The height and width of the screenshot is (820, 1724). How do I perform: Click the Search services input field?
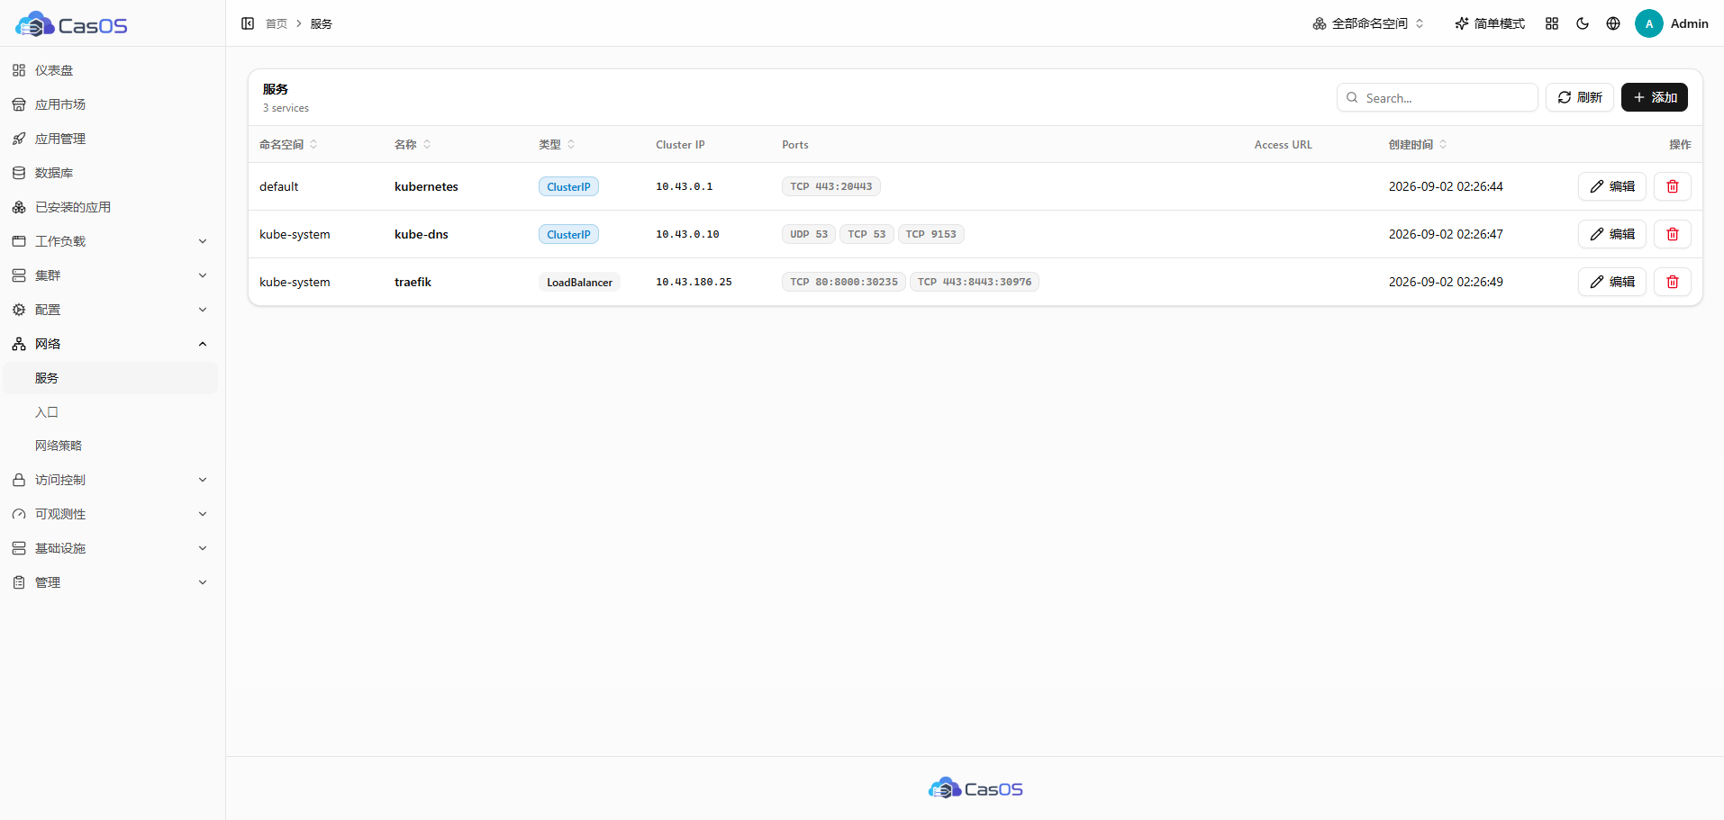tap(1438, 97)
